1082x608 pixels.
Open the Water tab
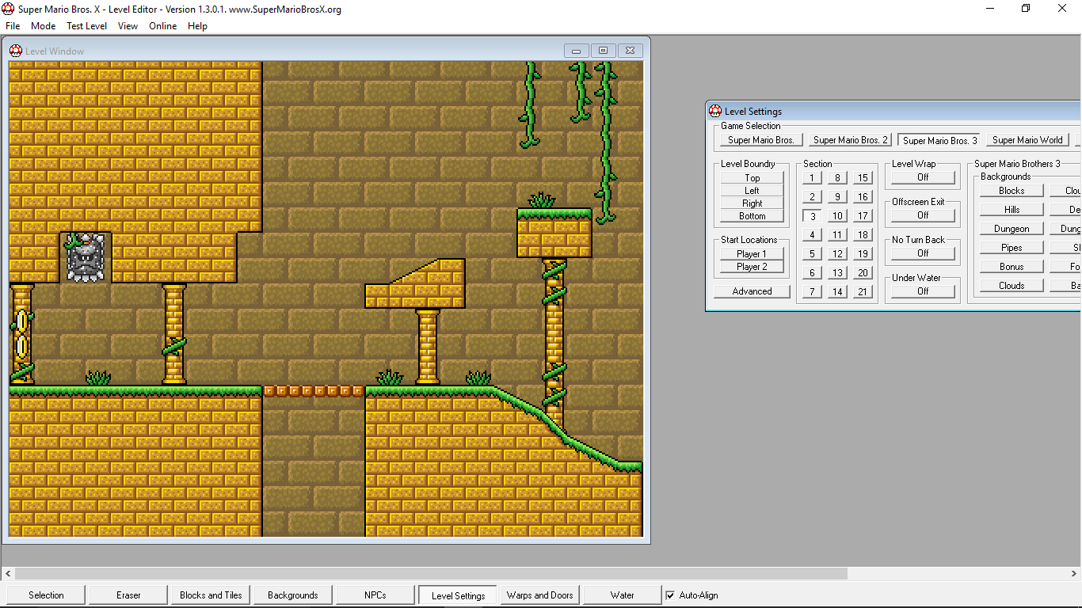tap(623, 595)
